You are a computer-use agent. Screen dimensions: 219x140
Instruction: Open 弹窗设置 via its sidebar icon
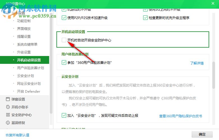8,99
